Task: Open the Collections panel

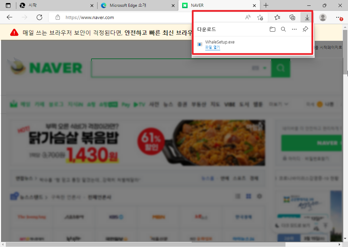Action: (292, 17)
